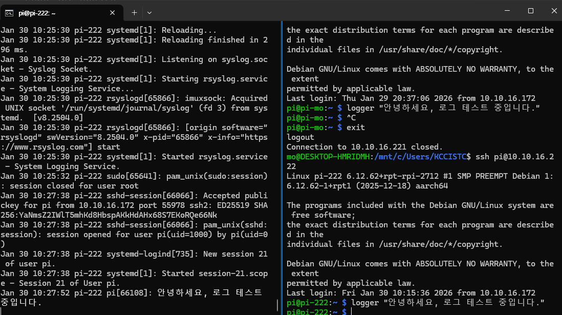Click the empty title bar area beside tabs
Image resolution: width=562 pixels, height=315 pixels.
[322, 11]
